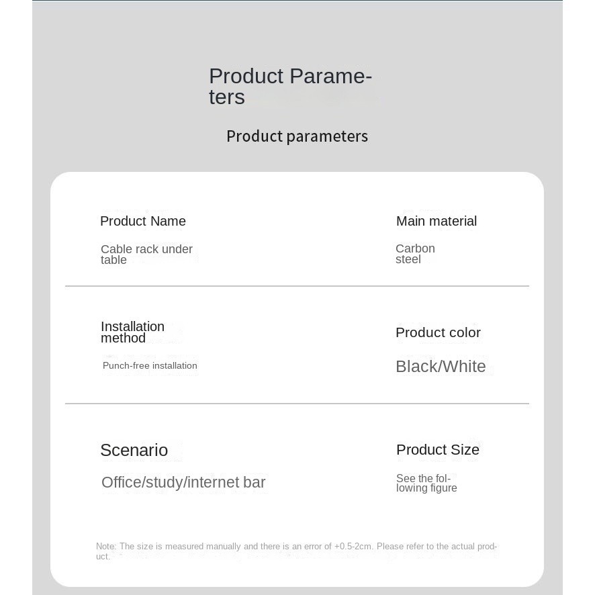Select the "Product Name" label

[143, 221]
